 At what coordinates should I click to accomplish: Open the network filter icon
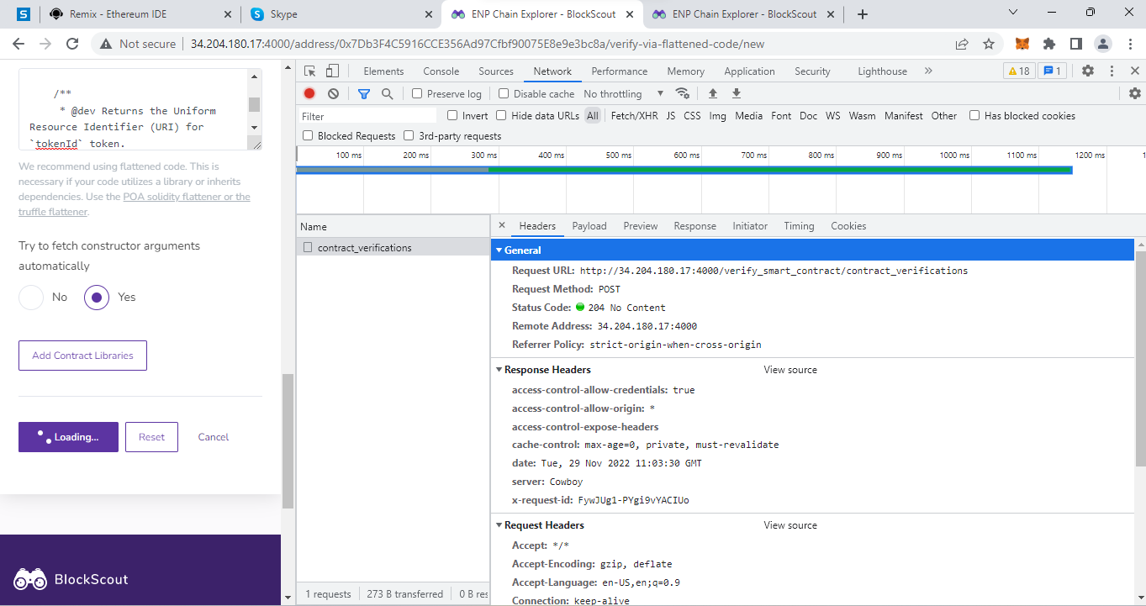(363, 92)
